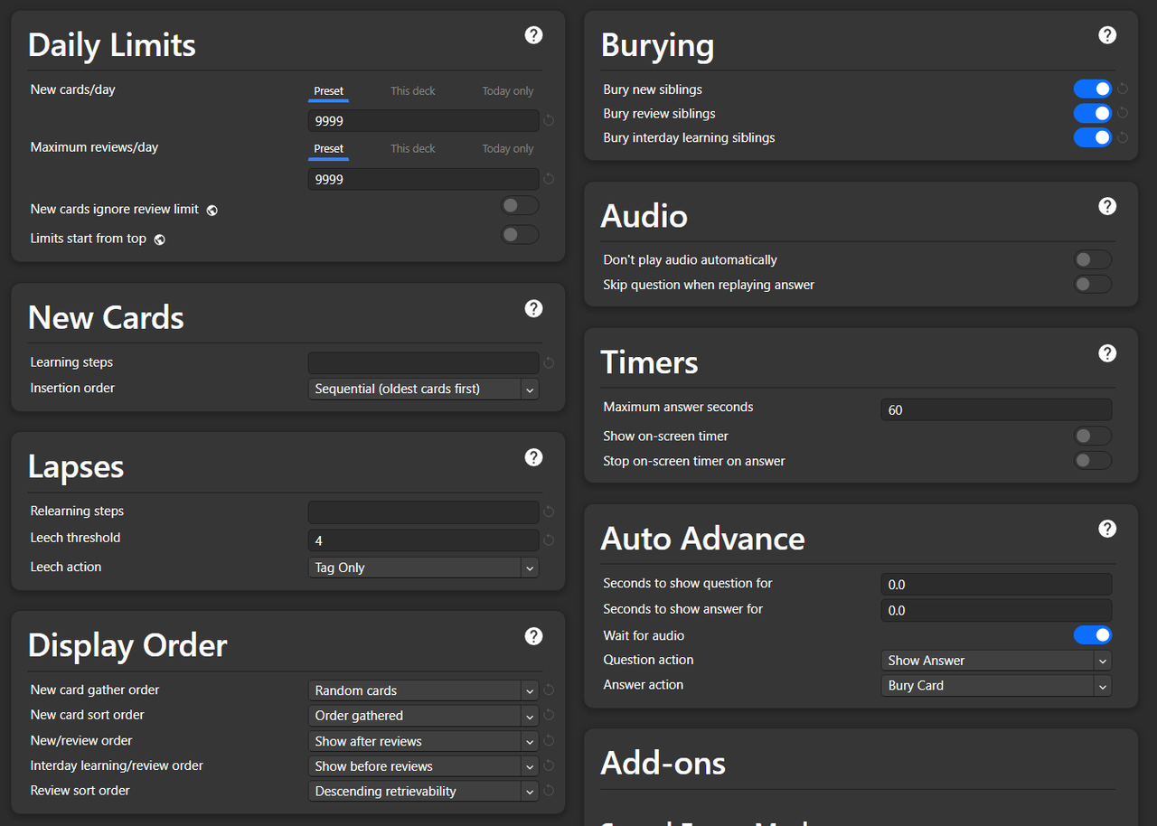The height and width of the screenshot is (826, 1157).
Task: Open help for Auto Advance section
Action: coord(1107,529)
